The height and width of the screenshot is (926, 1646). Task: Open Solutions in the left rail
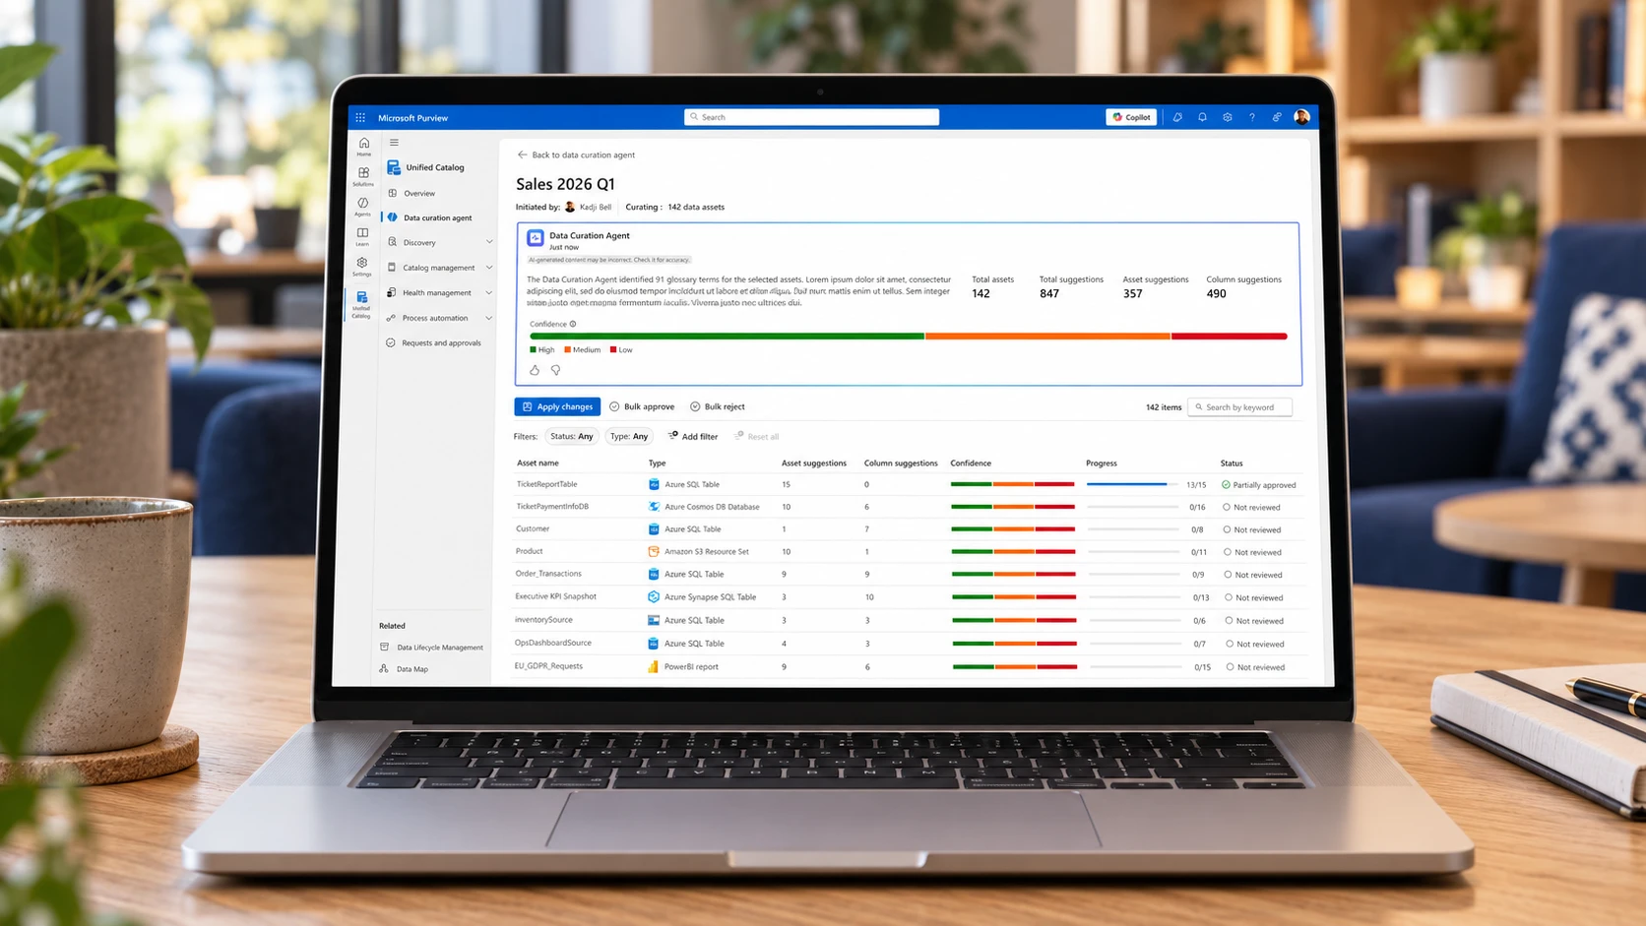[363, 176]
